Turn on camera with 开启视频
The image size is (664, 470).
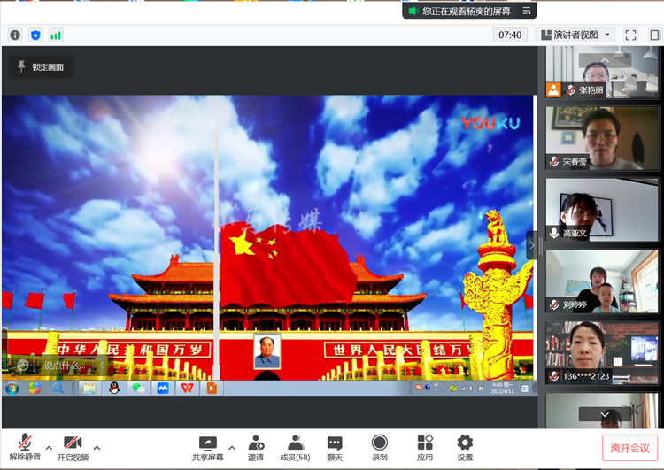pyautogui.click(x=73, y=448)
